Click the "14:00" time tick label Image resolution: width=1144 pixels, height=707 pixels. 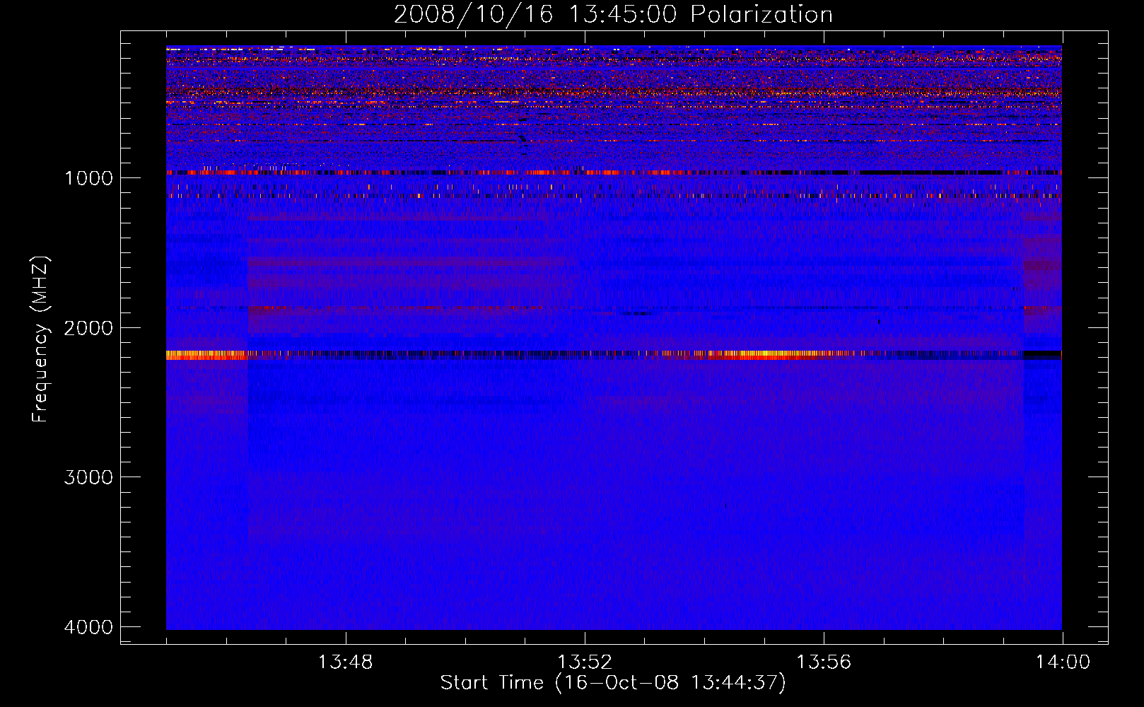point(1063,662)
